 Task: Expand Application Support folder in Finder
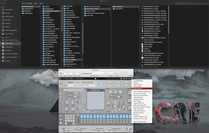[x=51, y=11]
